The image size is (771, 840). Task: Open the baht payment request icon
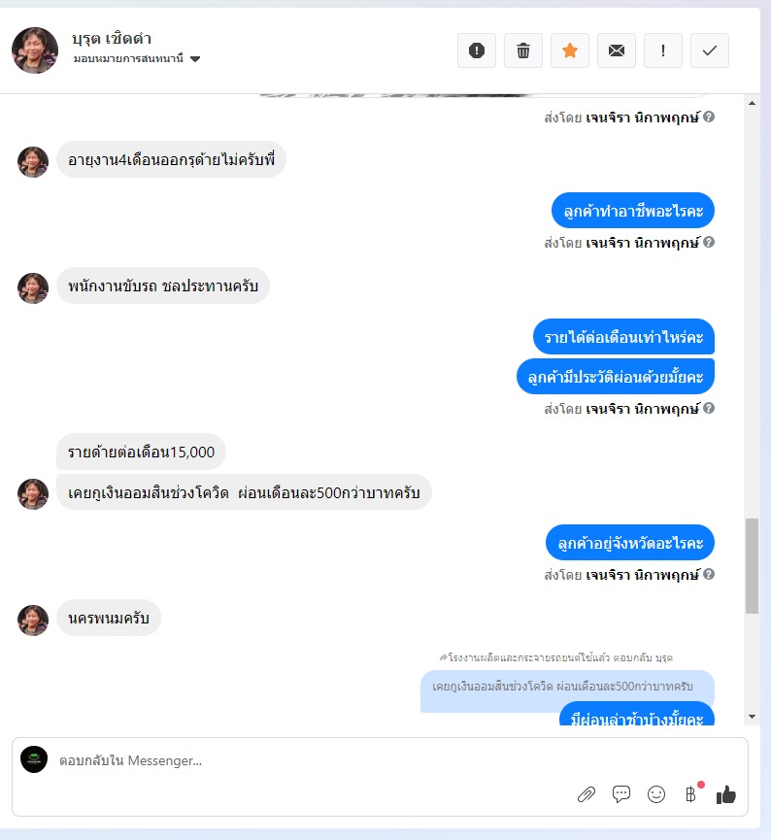(691, 794)
